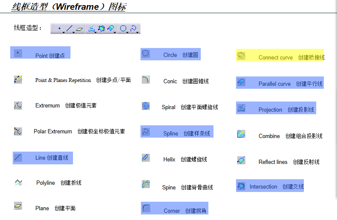Click the Reflect lines list icon

[241, 160]
